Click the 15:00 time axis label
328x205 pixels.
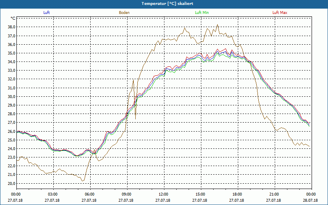point(200,194)
